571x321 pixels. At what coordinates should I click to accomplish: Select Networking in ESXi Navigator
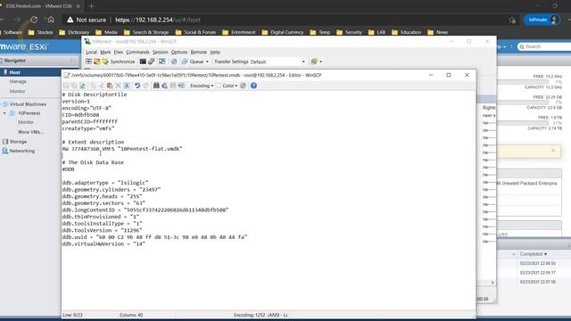21,151
